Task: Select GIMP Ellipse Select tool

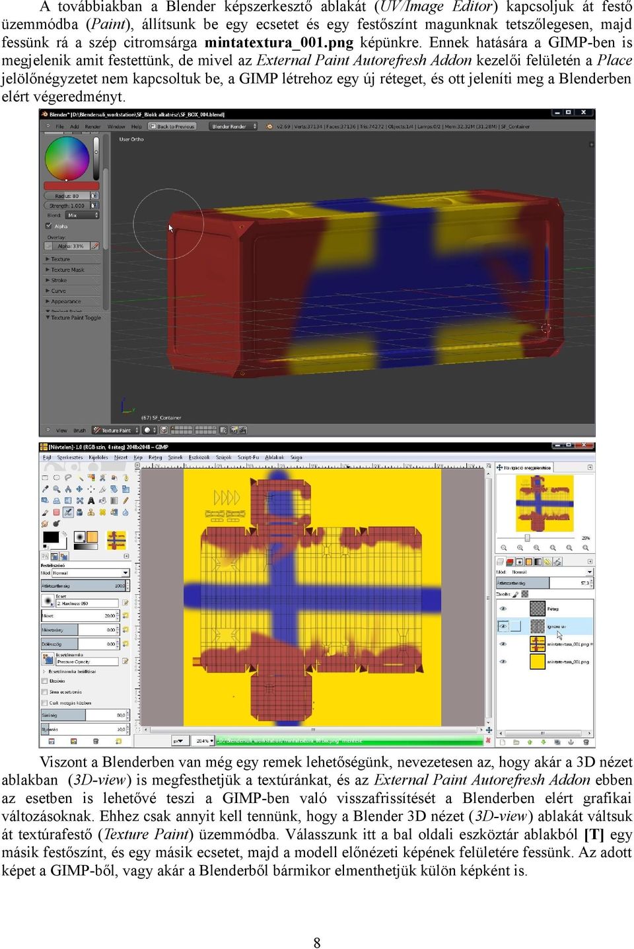Action: pos(56,478)
